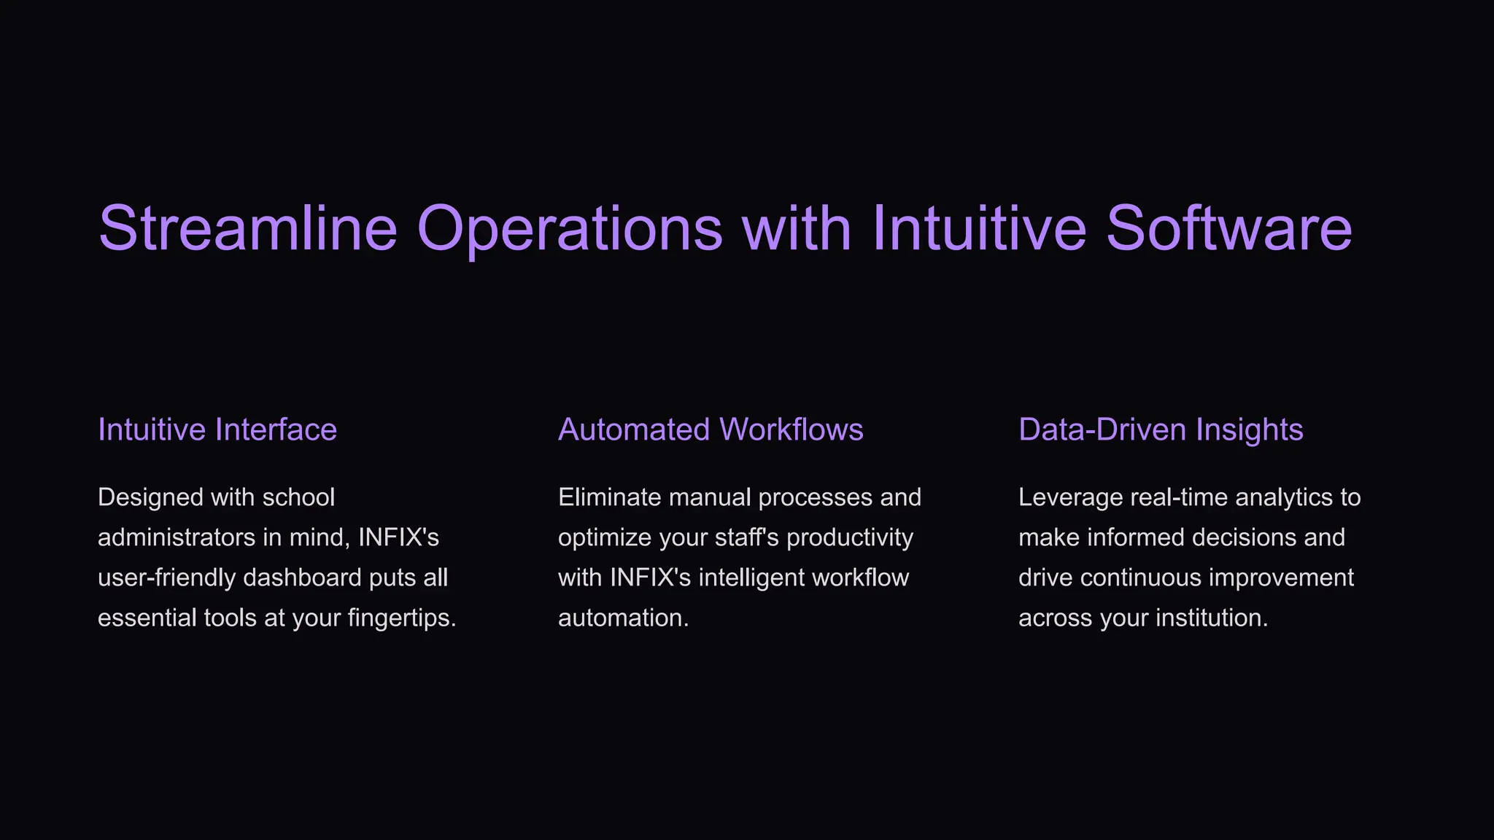The image size is (1494, 840).
Task: Click the line 'with INFIX's intelligent workflow'
Action: [733, 577]
